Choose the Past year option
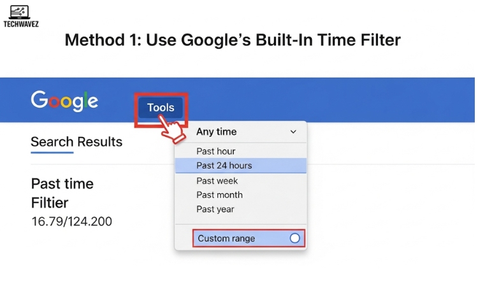 215,209
